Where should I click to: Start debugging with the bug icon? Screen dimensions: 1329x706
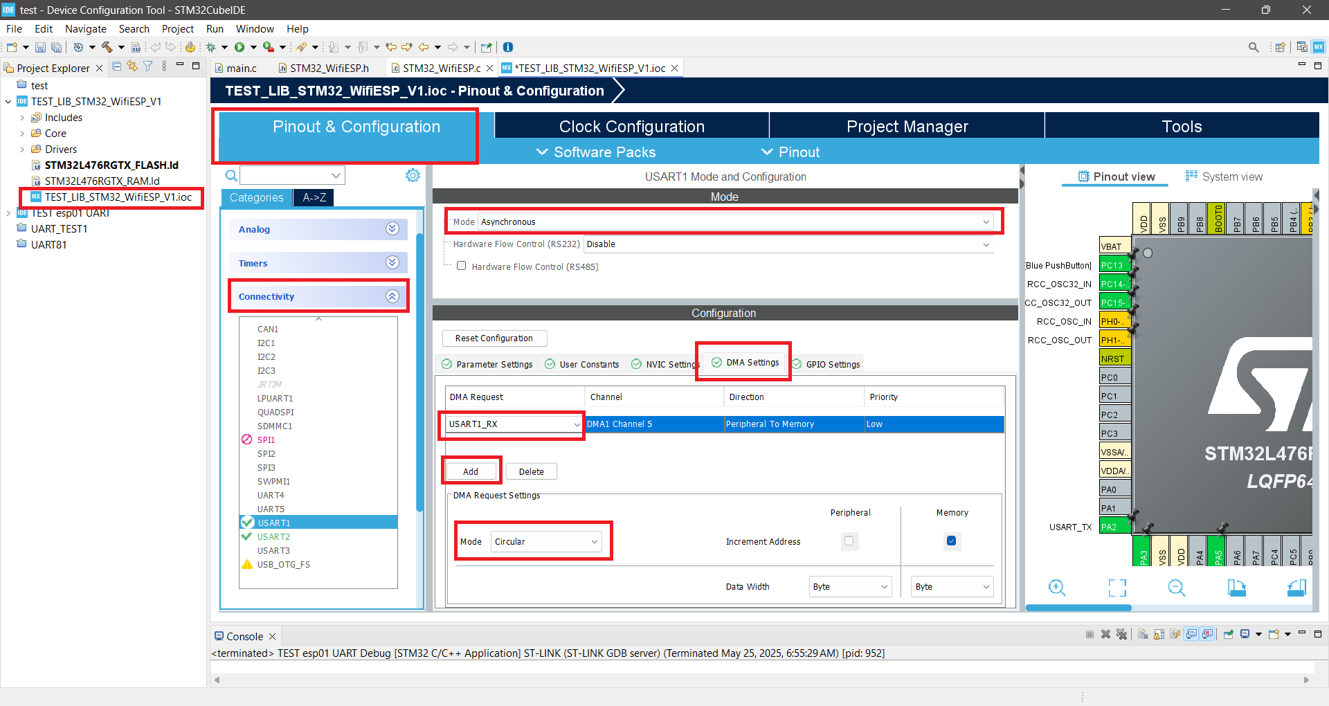tap(211, 47)
